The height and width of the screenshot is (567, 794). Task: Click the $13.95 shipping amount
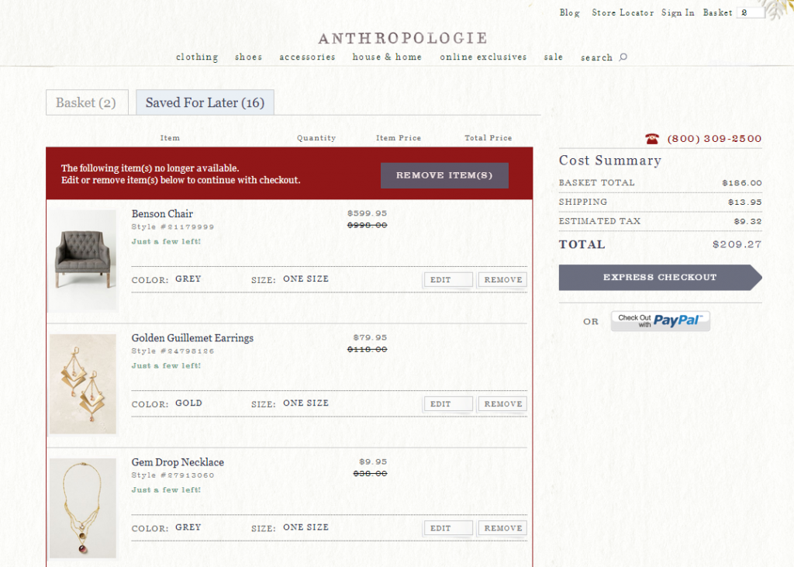point(745,202)
